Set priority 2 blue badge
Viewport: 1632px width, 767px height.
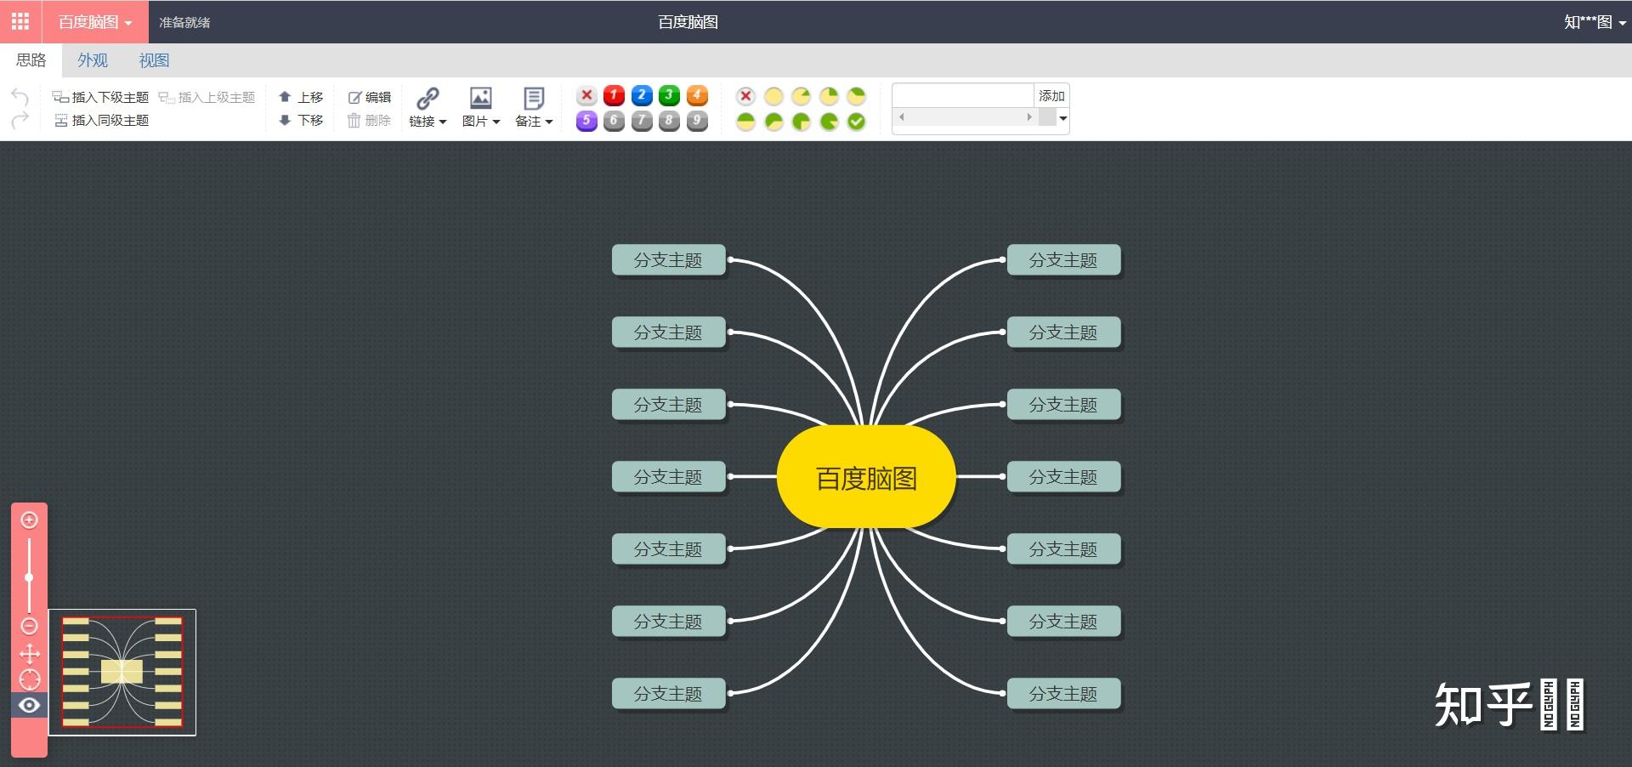coord(642,95)
